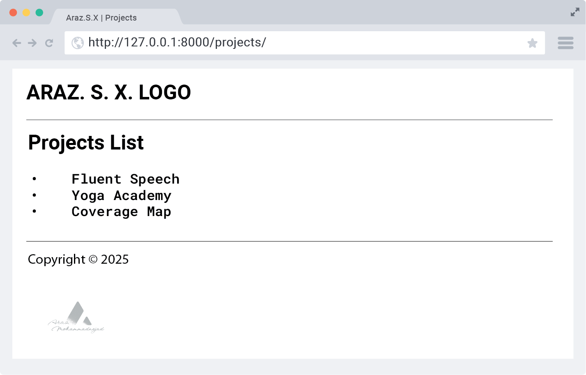Select the Araz.S.X | Projects tab
Screen dimensions: 586x375
pos(102,18)
